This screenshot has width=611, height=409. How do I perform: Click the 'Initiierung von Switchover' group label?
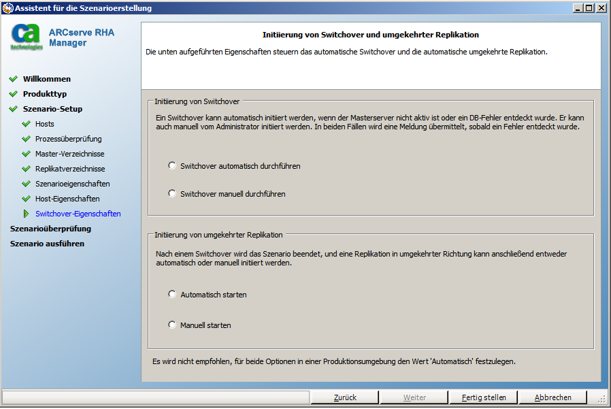pyautogui.click(x=197, y=101)
